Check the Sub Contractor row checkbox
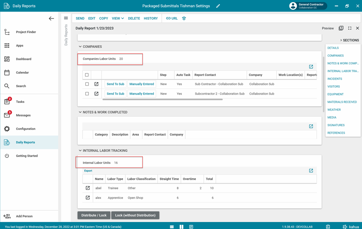 click(87, 84)
